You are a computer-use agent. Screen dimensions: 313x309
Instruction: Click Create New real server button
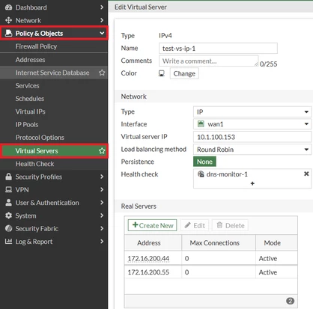(152, 225)
